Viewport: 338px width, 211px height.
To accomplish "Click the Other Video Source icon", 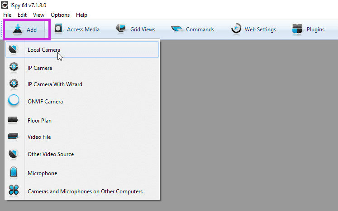I will 14,154.
